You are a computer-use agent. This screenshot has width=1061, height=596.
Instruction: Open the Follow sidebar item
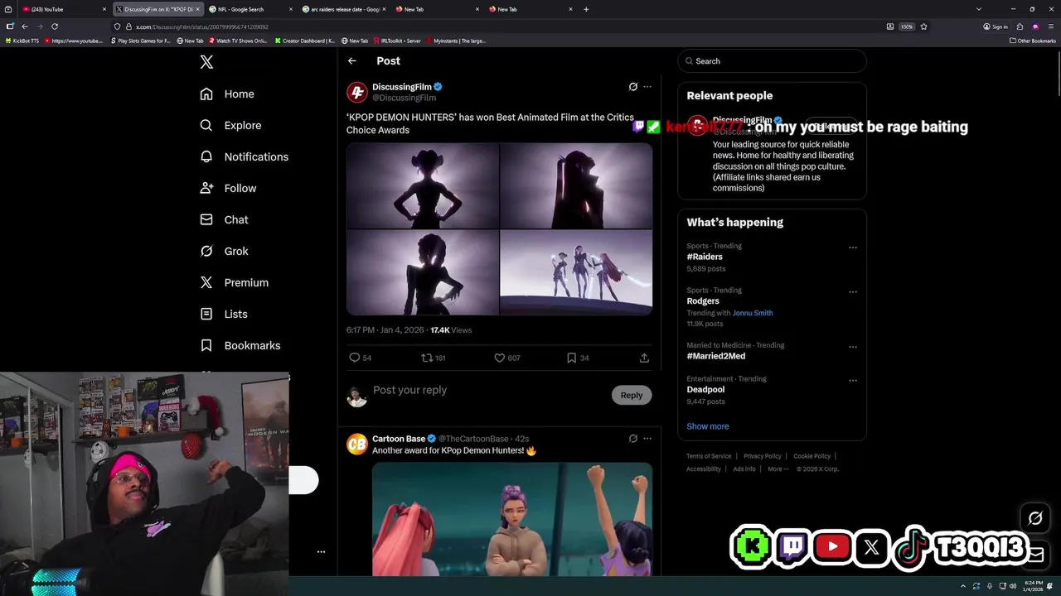pyautogui.click(x=228, y=188)
